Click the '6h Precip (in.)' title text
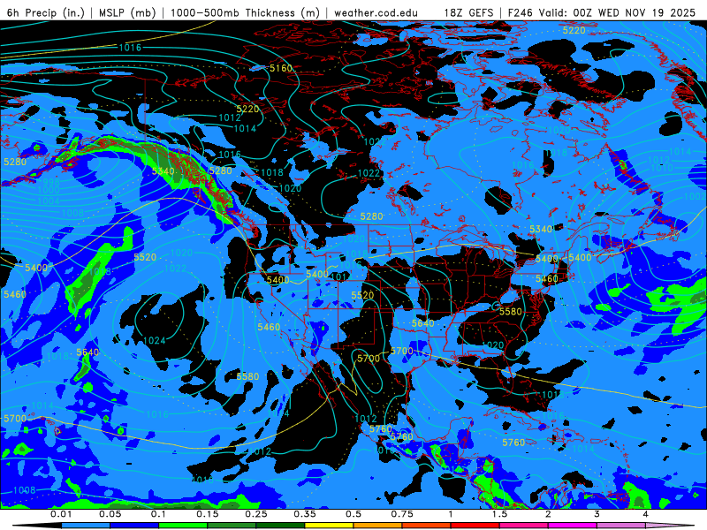 pyautogui.click(x=46, y=12)
